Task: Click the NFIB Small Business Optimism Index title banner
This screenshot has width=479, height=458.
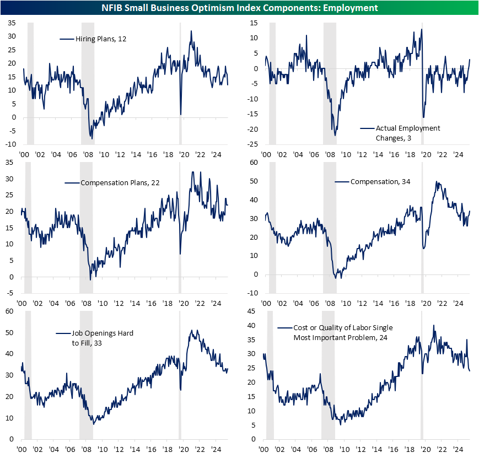Action: [x=239, y=8]
